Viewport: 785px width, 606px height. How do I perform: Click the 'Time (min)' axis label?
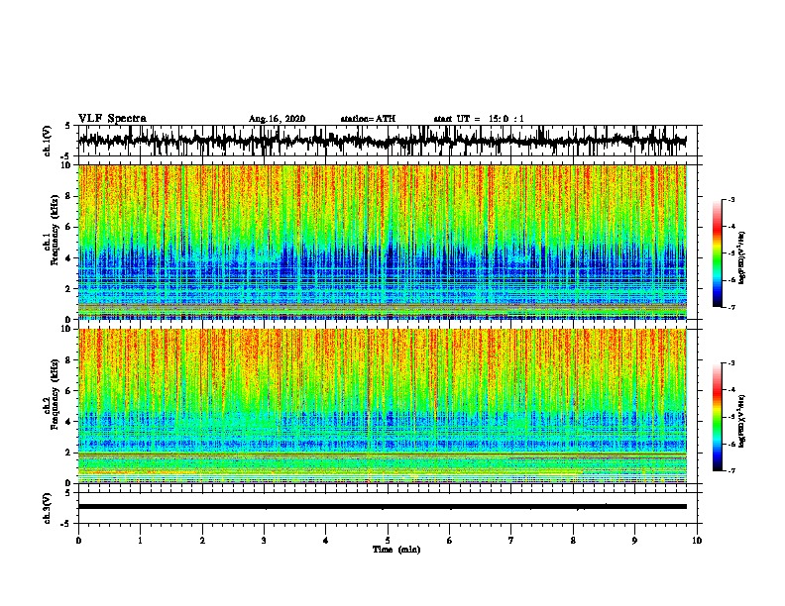(396, 550)
